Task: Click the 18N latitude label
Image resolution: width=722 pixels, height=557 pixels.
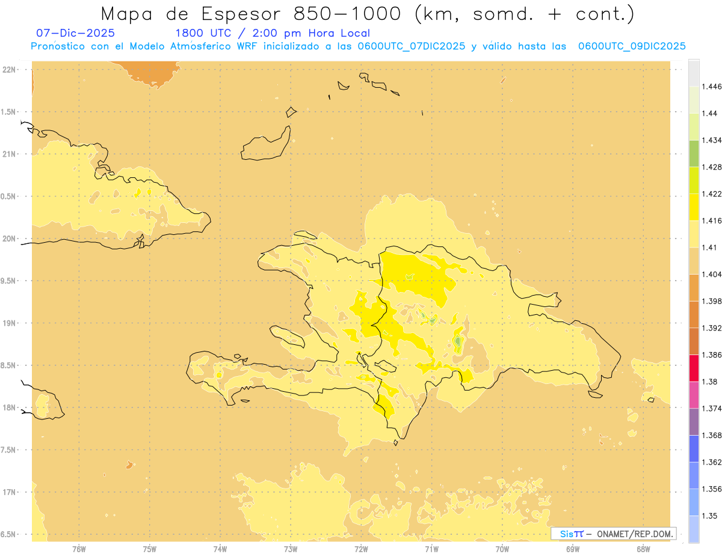Action: point(9,407)
